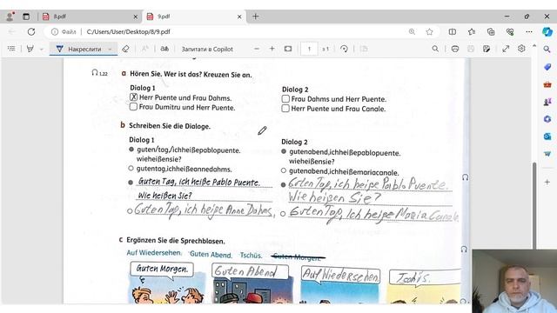The height and width of the screenshot is (313, 557).
Task: Open a new browser tab
Action: [255, 17]
